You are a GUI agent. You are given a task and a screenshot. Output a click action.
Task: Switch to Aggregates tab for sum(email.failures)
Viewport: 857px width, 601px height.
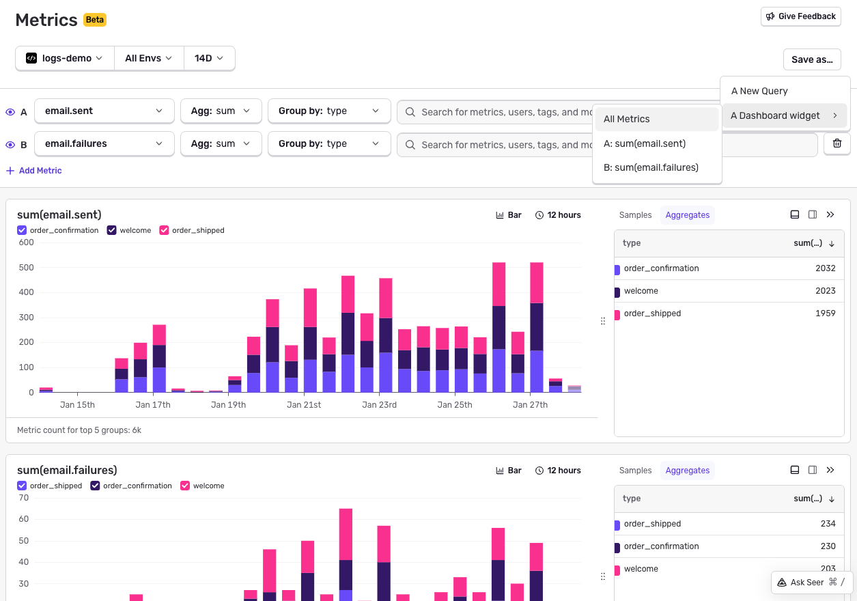688,471
